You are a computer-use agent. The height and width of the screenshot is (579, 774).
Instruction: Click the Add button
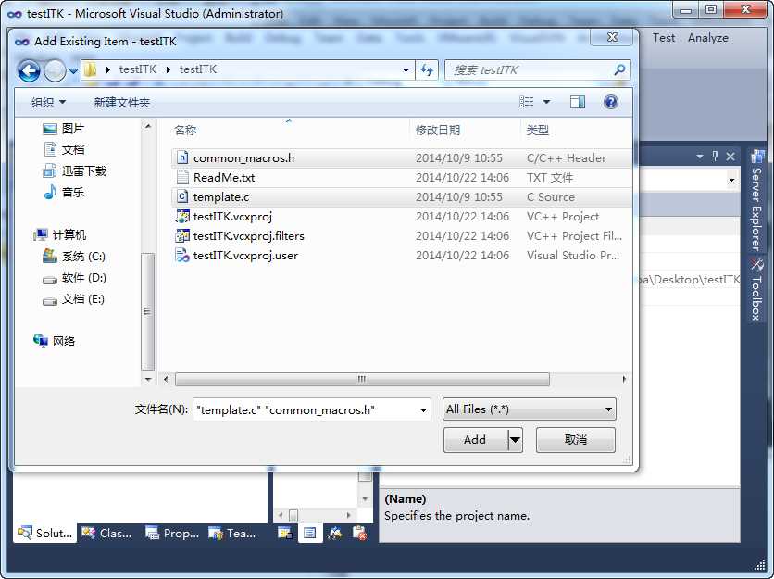coord(475,440)
